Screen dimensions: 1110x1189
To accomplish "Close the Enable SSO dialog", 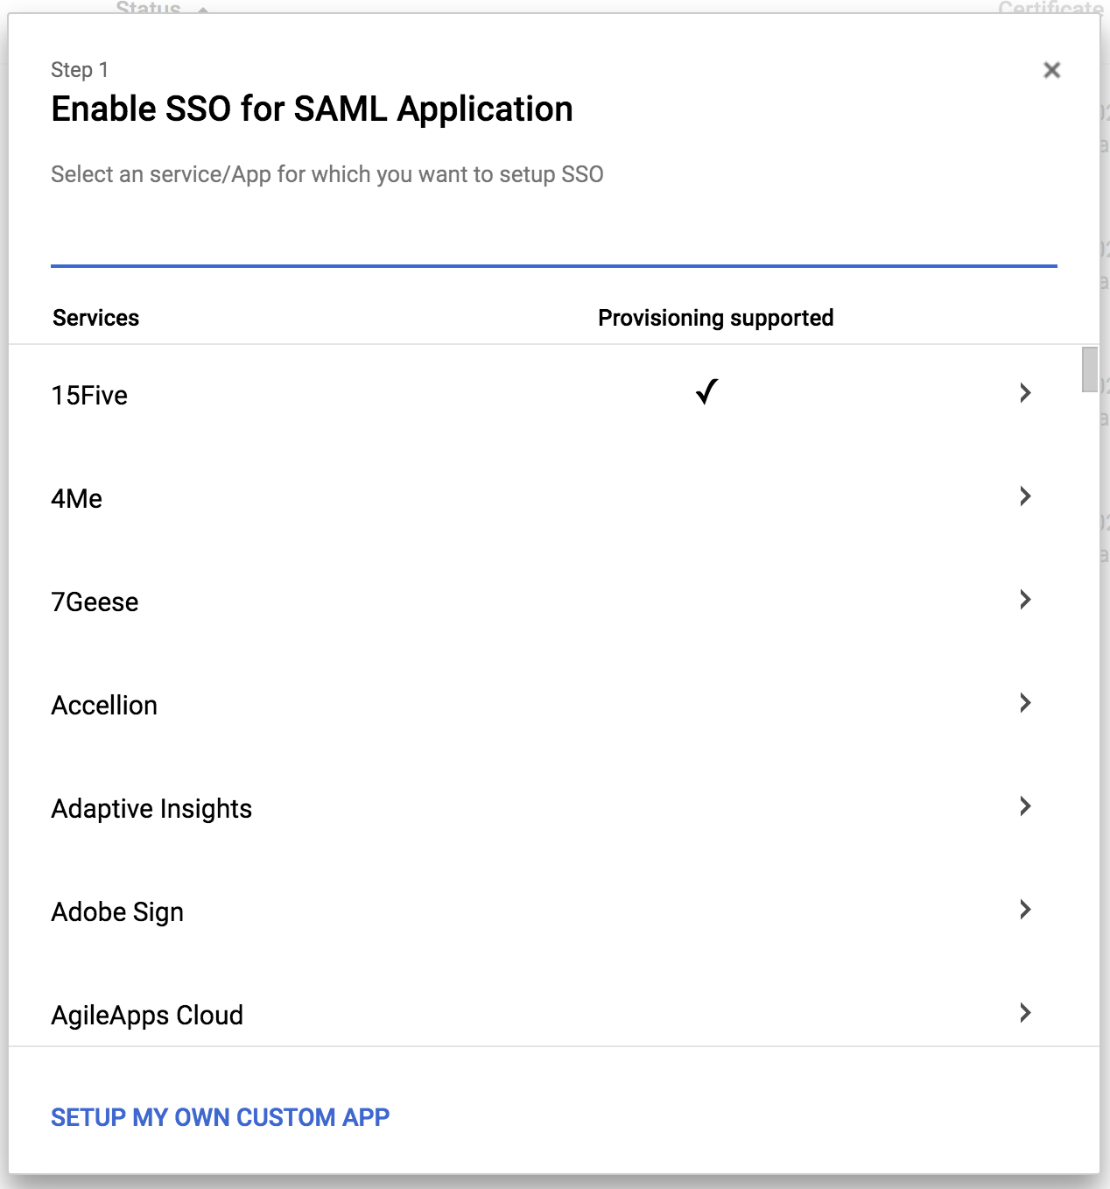I will pyautogui.click(x=1051, y=70).
